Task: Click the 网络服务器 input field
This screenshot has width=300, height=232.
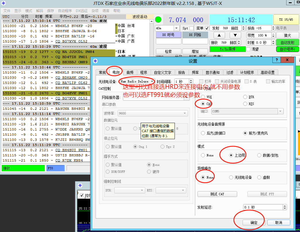Action: pos(156,97)
